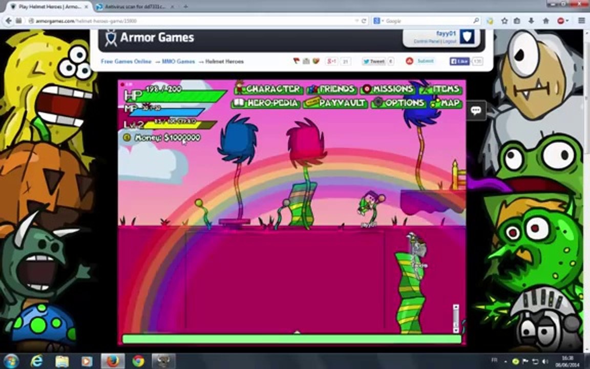Open the Windows Start button

[x=11, y=361]
